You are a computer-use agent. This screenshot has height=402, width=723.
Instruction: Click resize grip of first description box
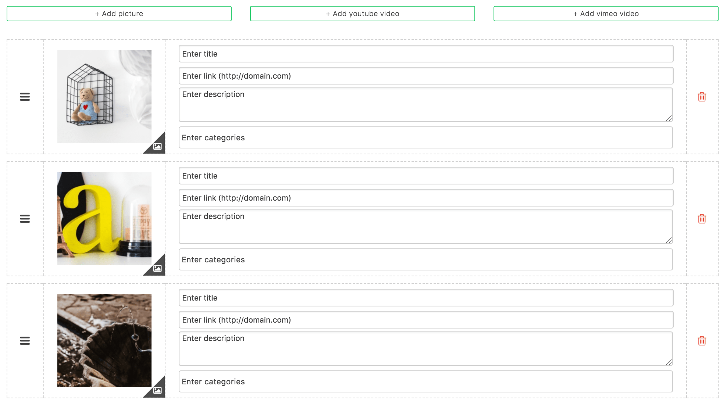[669, 118]
